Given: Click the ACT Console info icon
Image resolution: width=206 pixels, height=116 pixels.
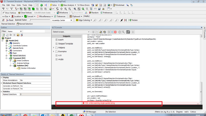Looking at the screenshot, I should tap(133, 32).
